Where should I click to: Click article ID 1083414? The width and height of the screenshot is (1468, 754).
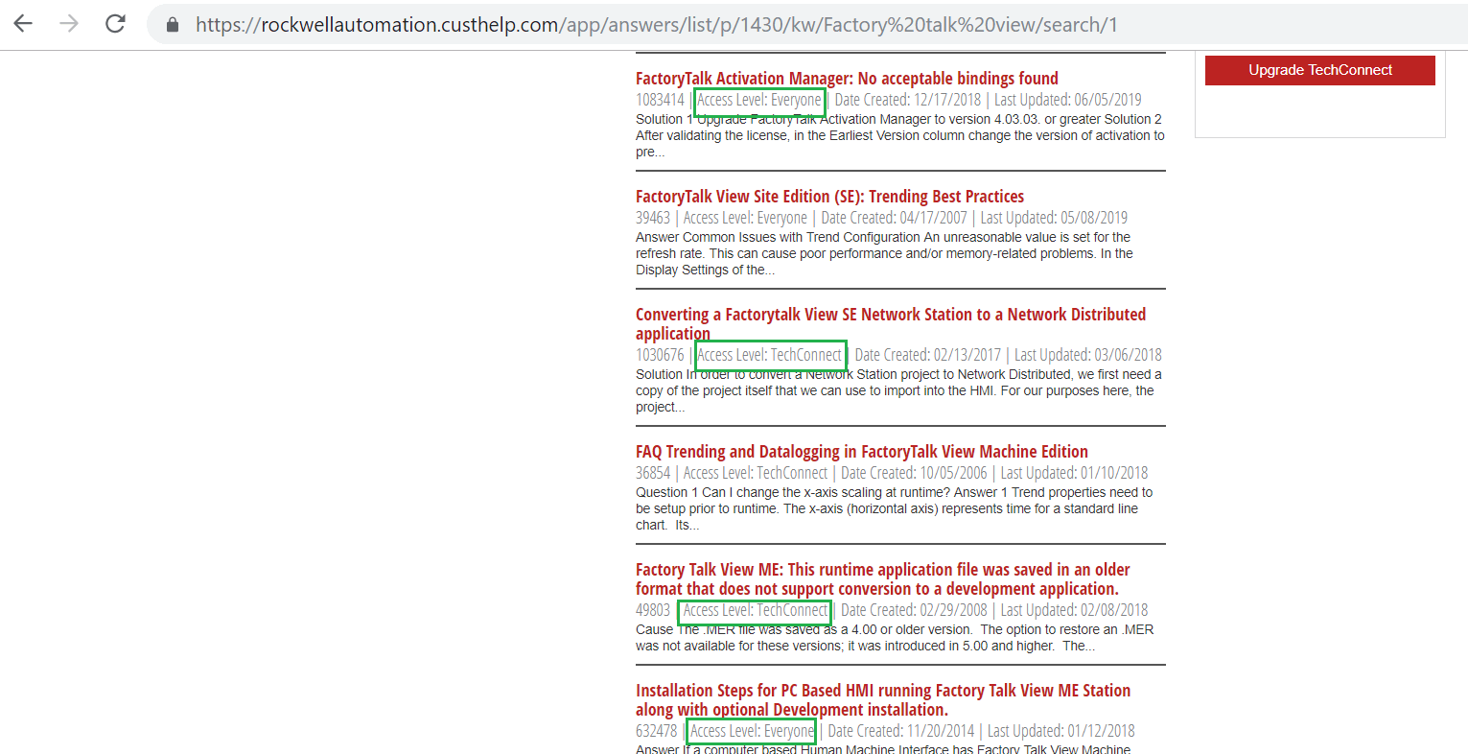[660, 100]
